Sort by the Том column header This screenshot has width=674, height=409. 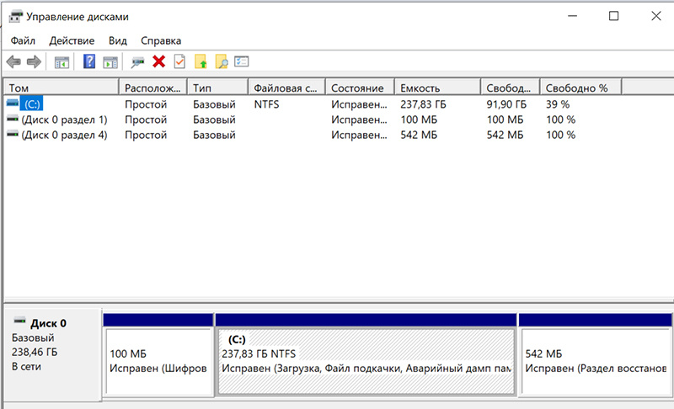pyautogui.click(x=61, y=88)
